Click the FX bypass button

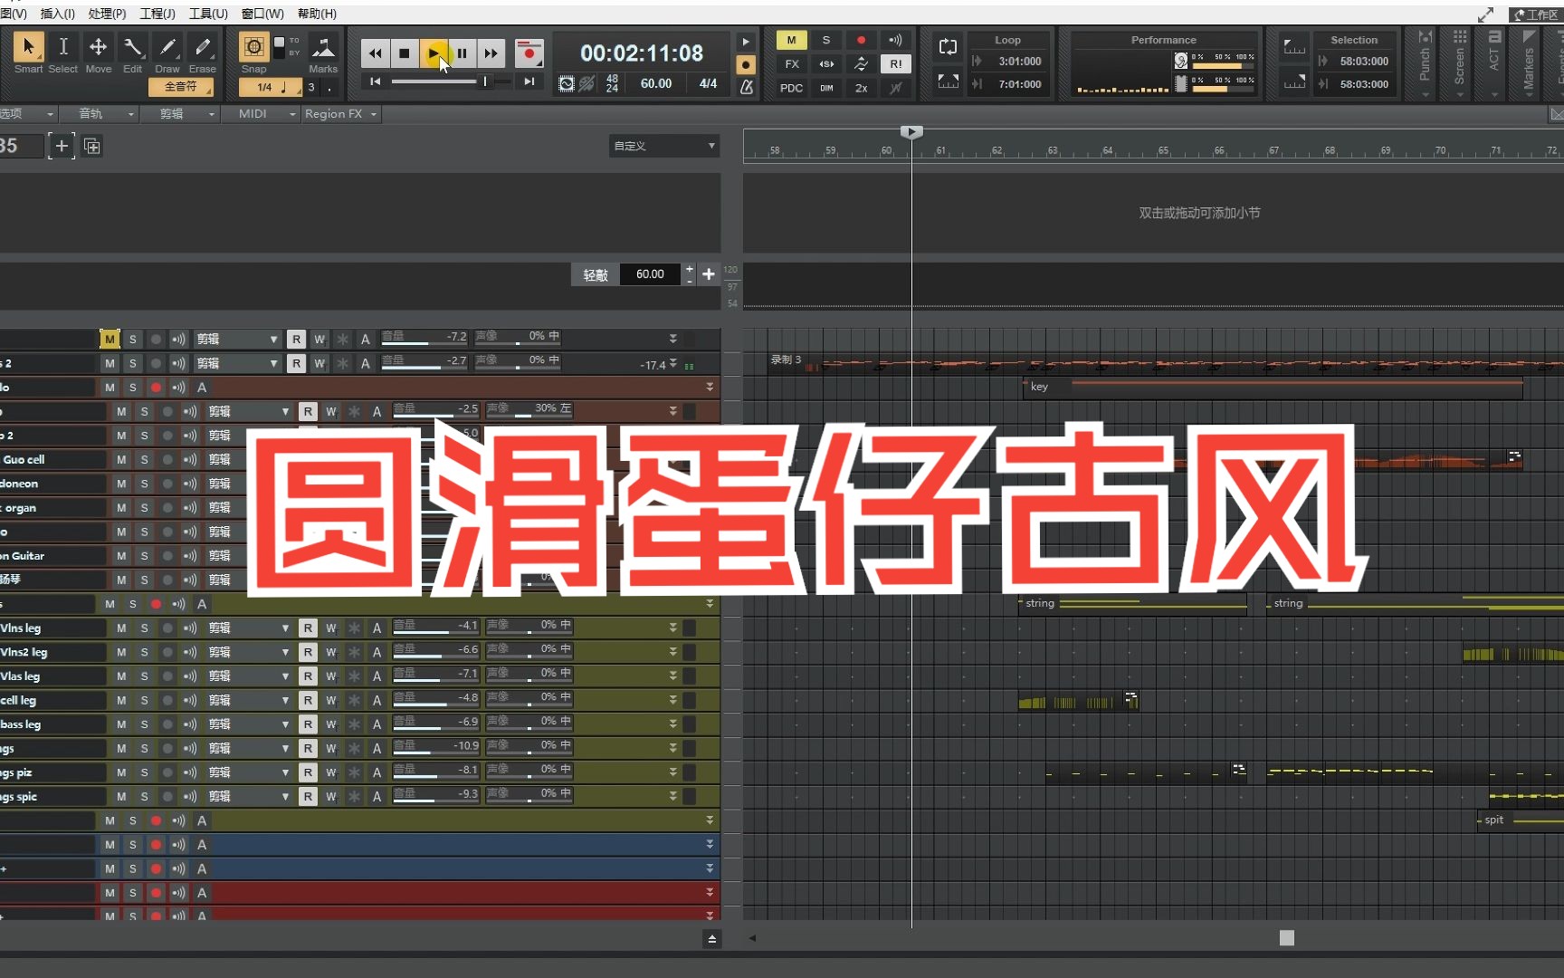[x=792, y=64]
